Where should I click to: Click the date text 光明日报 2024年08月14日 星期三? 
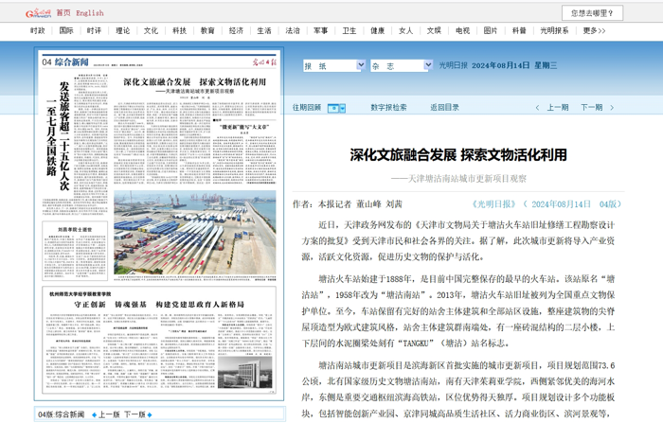497,65
